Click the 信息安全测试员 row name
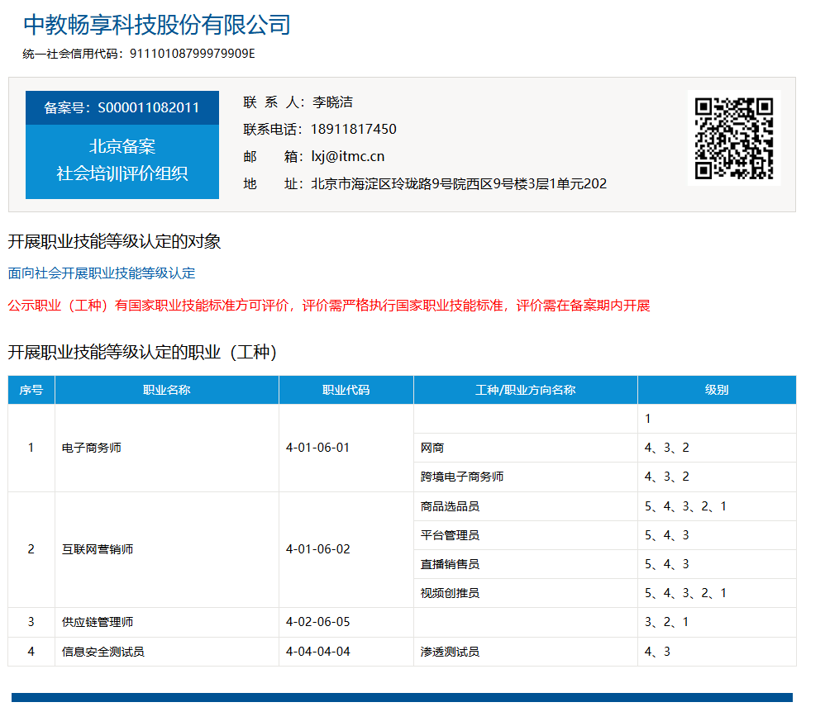This screenshot has height=707, width=825. pyautogui.click(x=103, y=652)
